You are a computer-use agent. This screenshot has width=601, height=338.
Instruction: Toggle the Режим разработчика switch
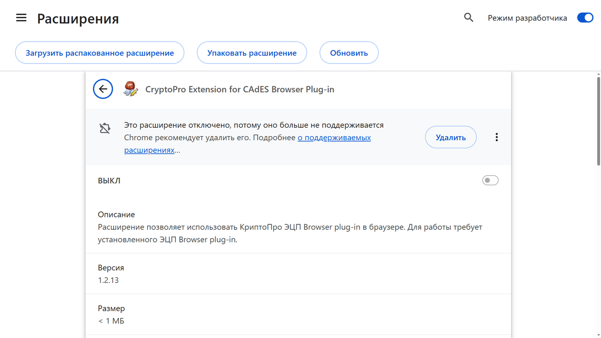click(584, 17)
